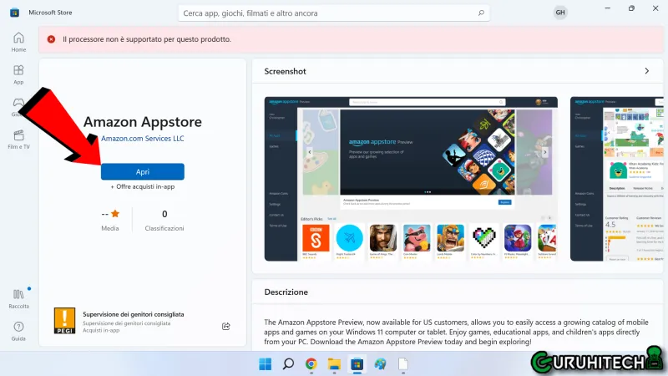Open the second screenshot thumbnail on right

[x=616, y=179]
